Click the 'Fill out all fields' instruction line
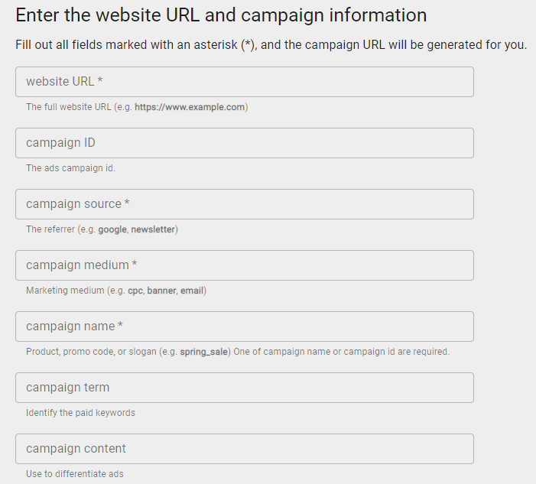The image size is (536, 484). click(x=271, y=45)
